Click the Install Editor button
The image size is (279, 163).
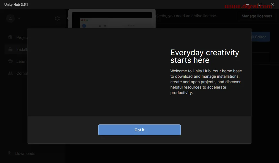[x=261, y=37]
